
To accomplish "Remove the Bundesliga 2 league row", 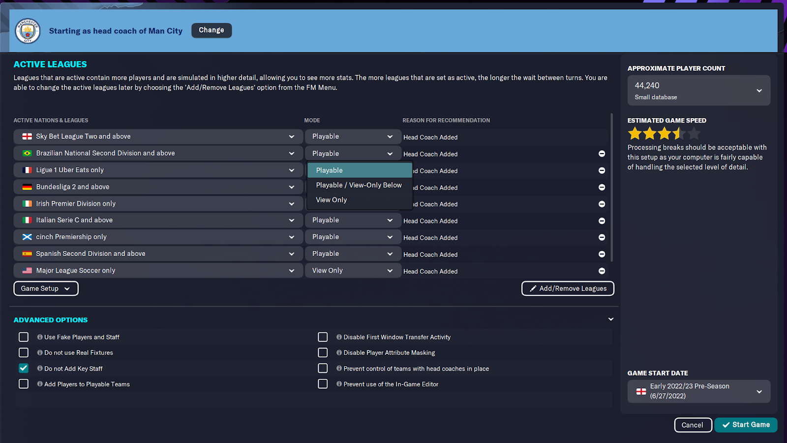I will point(602,187).
